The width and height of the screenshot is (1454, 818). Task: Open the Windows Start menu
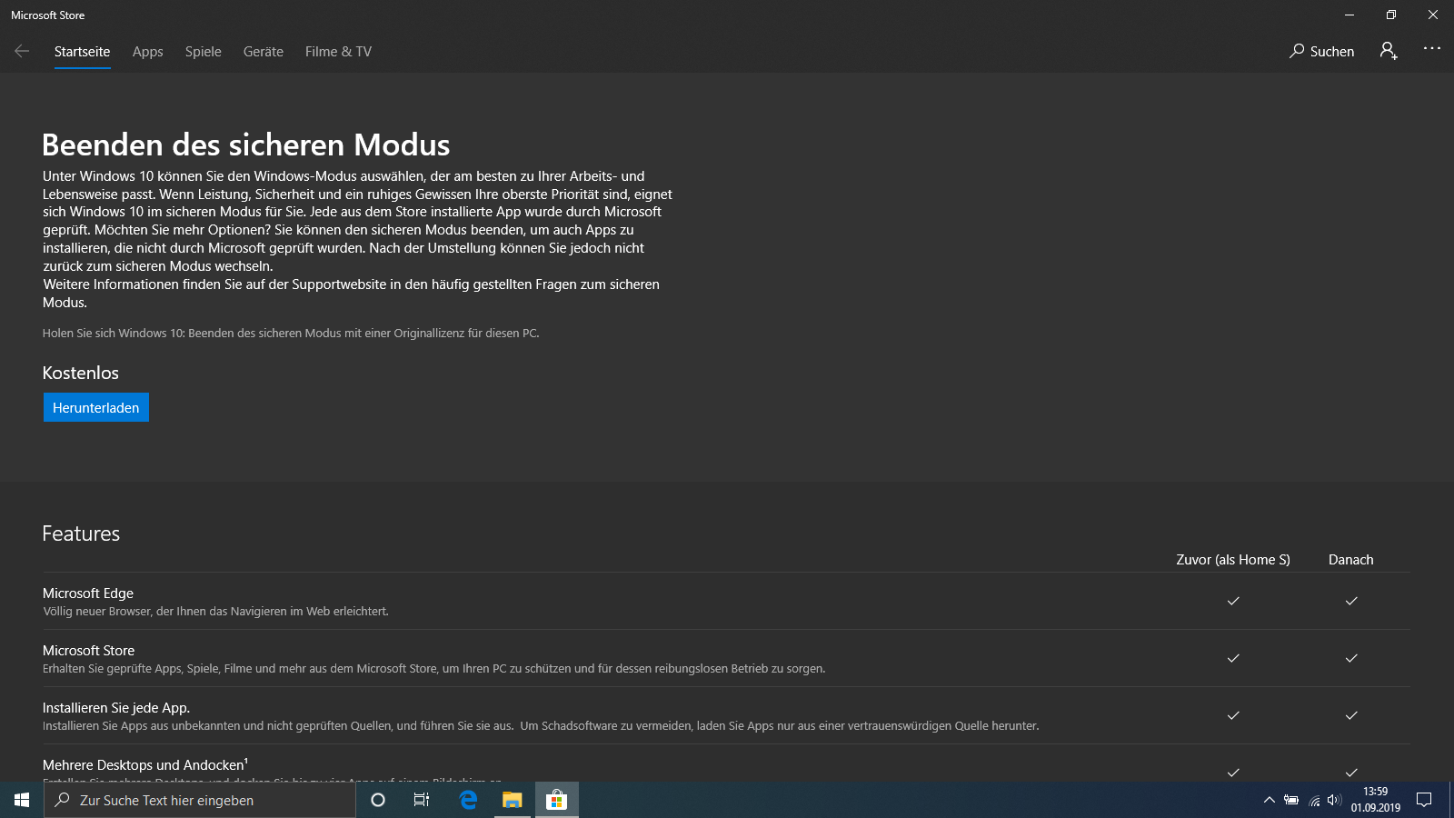[22, 800]
